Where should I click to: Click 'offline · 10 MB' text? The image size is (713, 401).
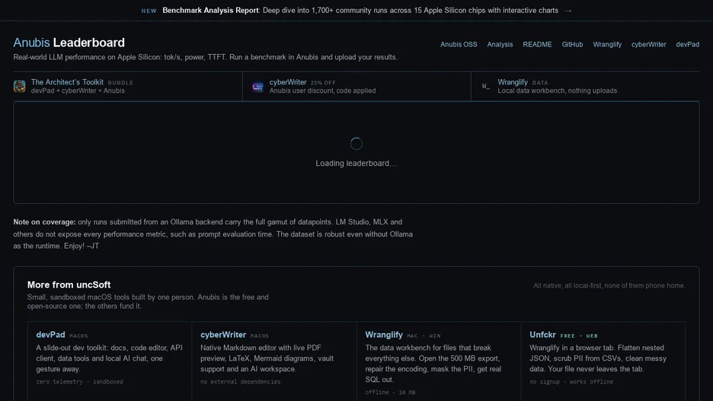(x=390, y=393)
